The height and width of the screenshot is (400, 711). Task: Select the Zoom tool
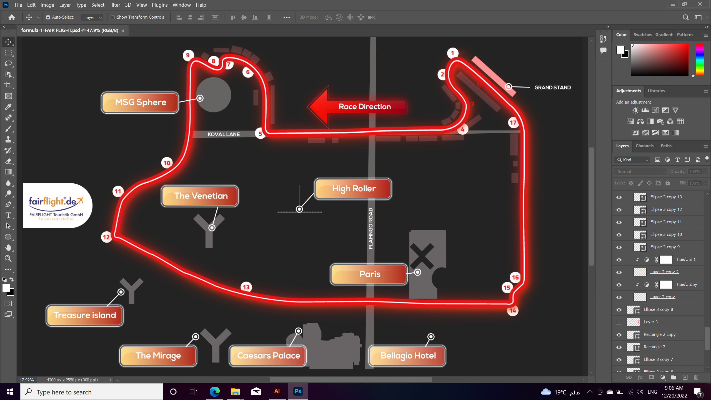(x=8, y=259)
